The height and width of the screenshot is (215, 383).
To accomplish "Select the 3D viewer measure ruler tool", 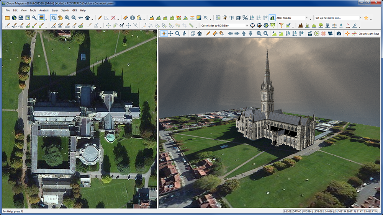I will click(215, 33).
